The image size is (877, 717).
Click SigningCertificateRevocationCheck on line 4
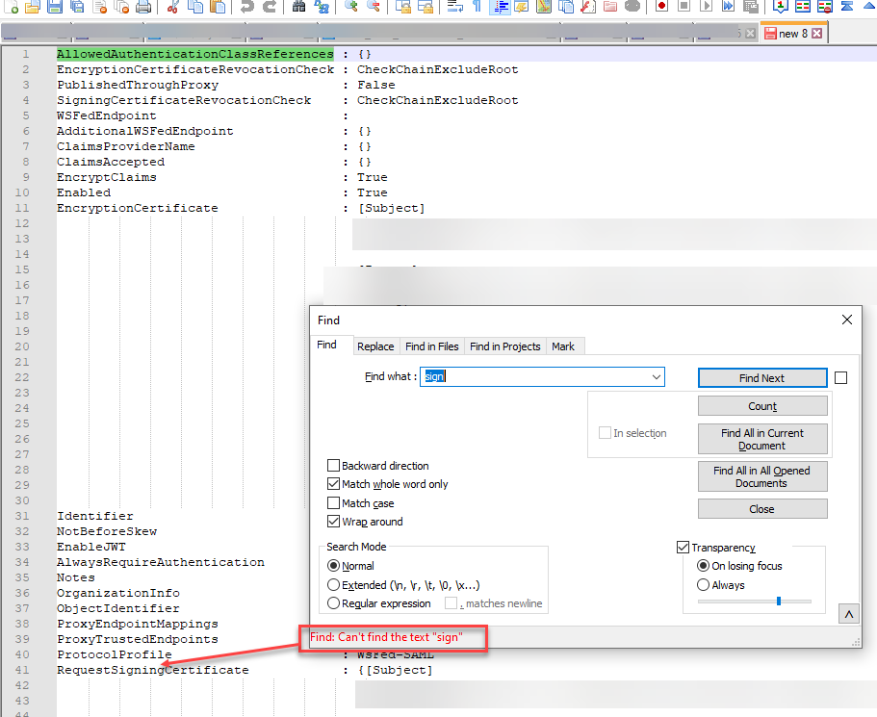click(x=184, y=100)
